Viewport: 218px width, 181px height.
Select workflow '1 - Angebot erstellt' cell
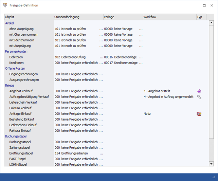point(157,91)
